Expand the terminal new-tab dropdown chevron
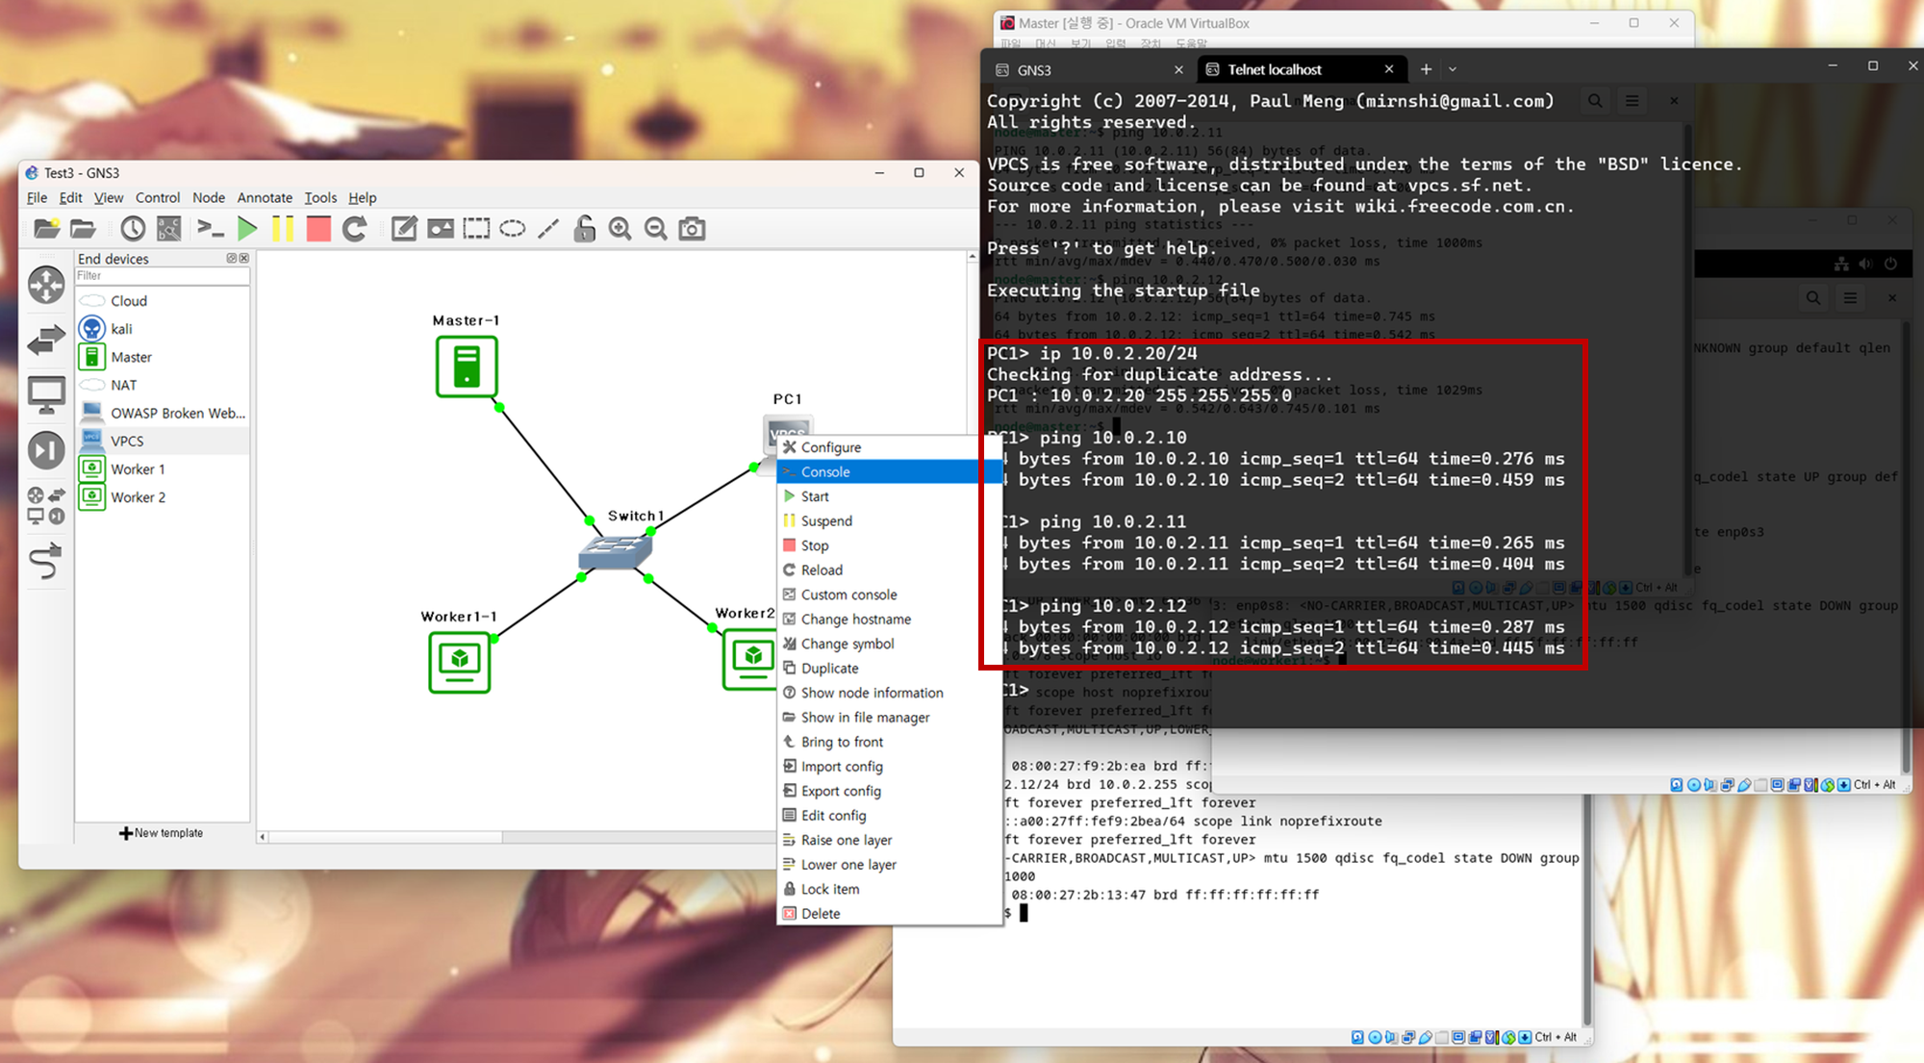 point(1453,69)
